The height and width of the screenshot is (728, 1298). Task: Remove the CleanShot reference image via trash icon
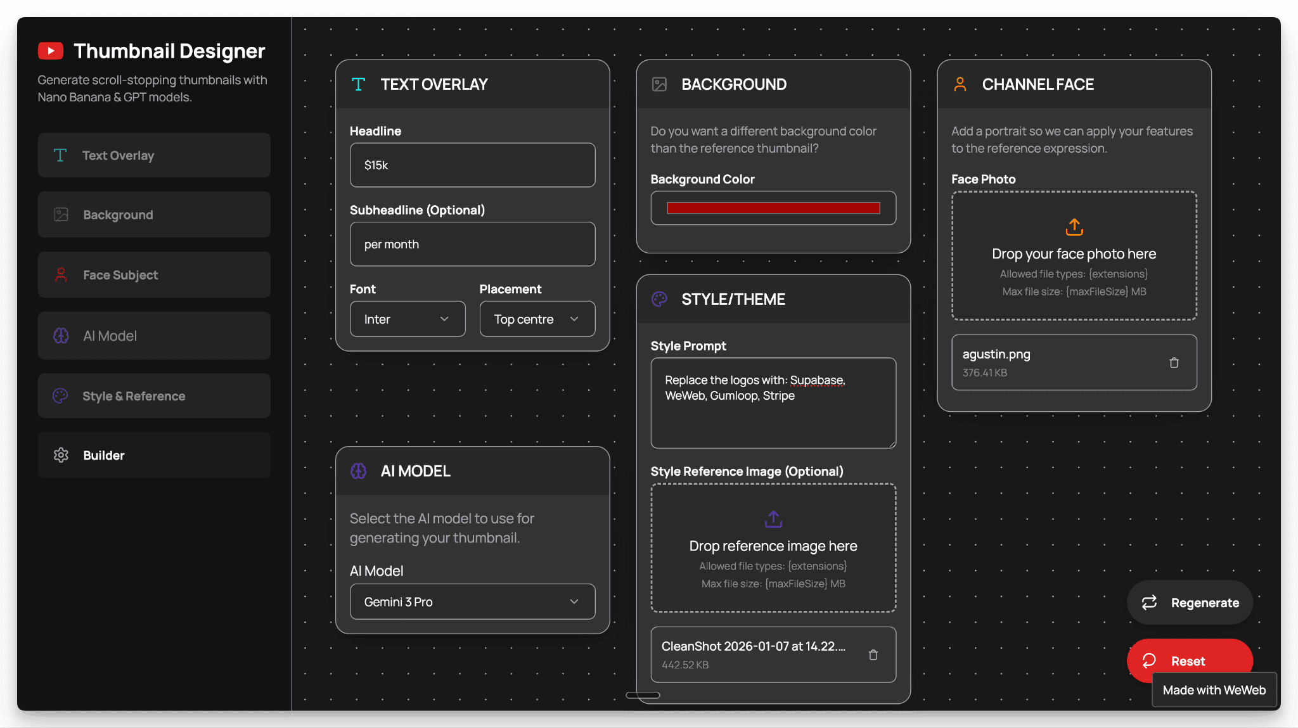pos(874,655)
